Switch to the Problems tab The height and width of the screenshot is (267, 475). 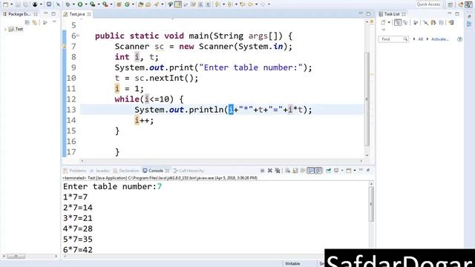[x=75, y=171]
